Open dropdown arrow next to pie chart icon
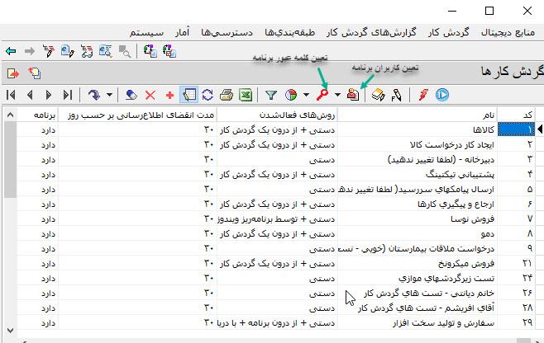The width and height of the screenshot is (544, 343). [306, 95]
